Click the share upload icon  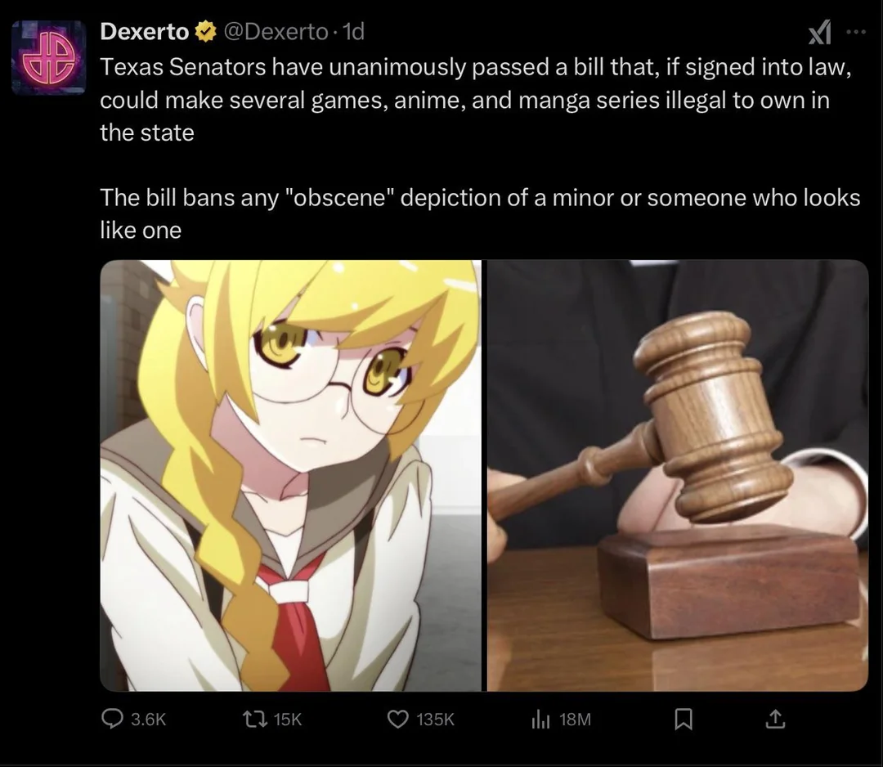pos(775,719)
